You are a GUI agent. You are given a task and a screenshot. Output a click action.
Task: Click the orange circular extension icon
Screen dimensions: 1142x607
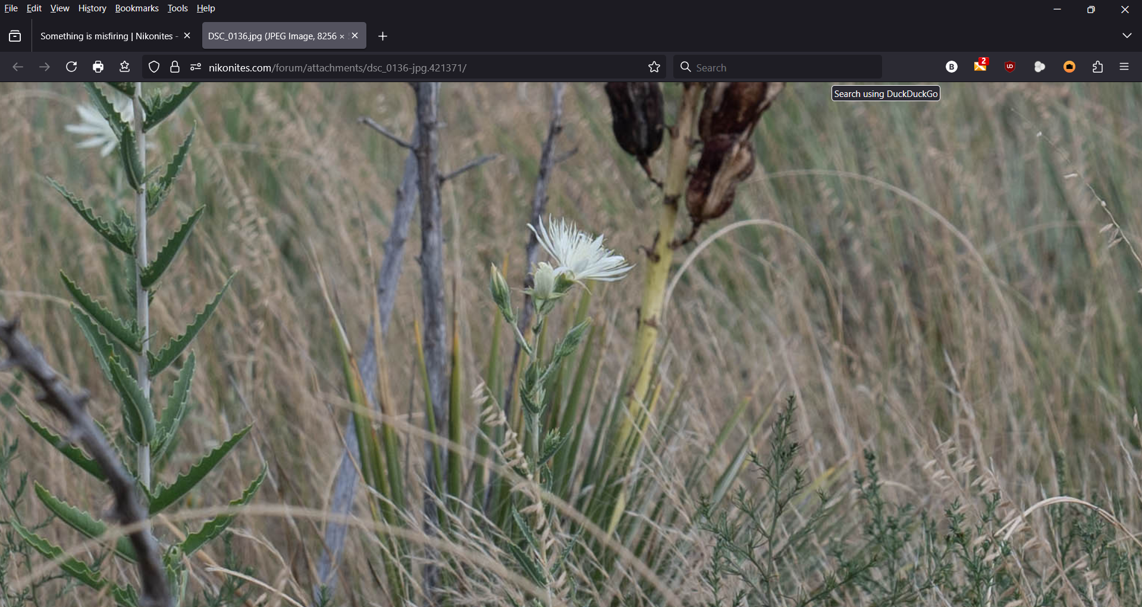(x=1069, y=67)
